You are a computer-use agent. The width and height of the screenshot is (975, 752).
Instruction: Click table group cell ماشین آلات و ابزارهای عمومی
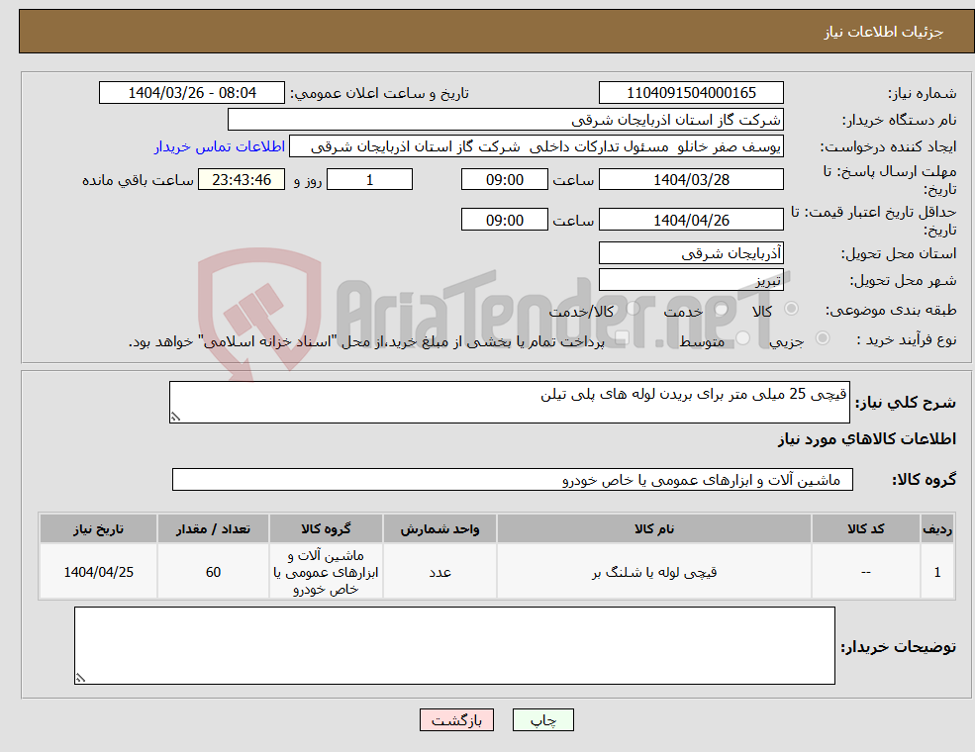pyautogui.click(x=326, y=572)
